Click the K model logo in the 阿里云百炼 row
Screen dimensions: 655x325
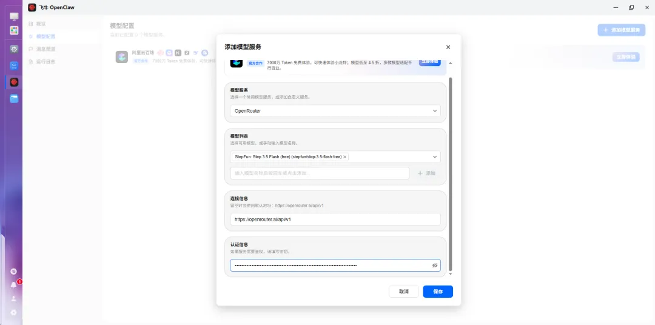(178, 53)
